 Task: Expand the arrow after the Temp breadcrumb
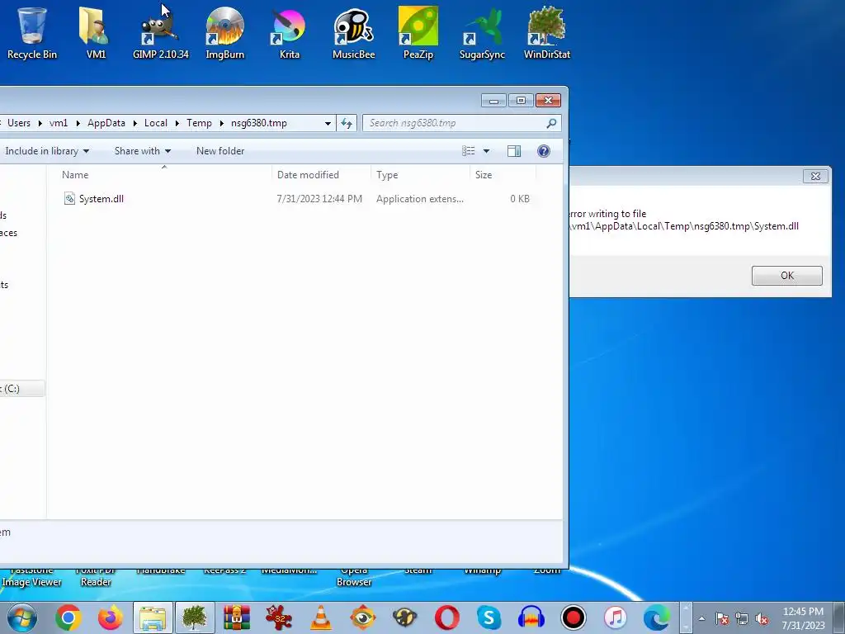[x=221, y=123]
